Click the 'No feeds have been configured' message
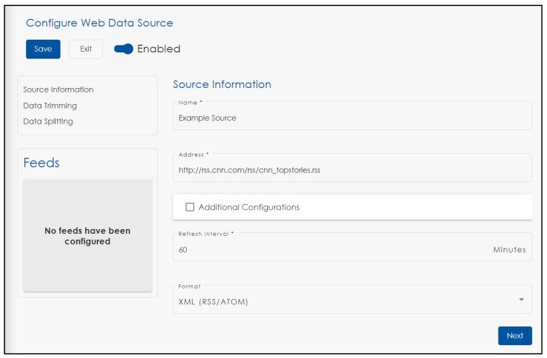Viewport: 547px width, 358px height. tap(87, 236)
